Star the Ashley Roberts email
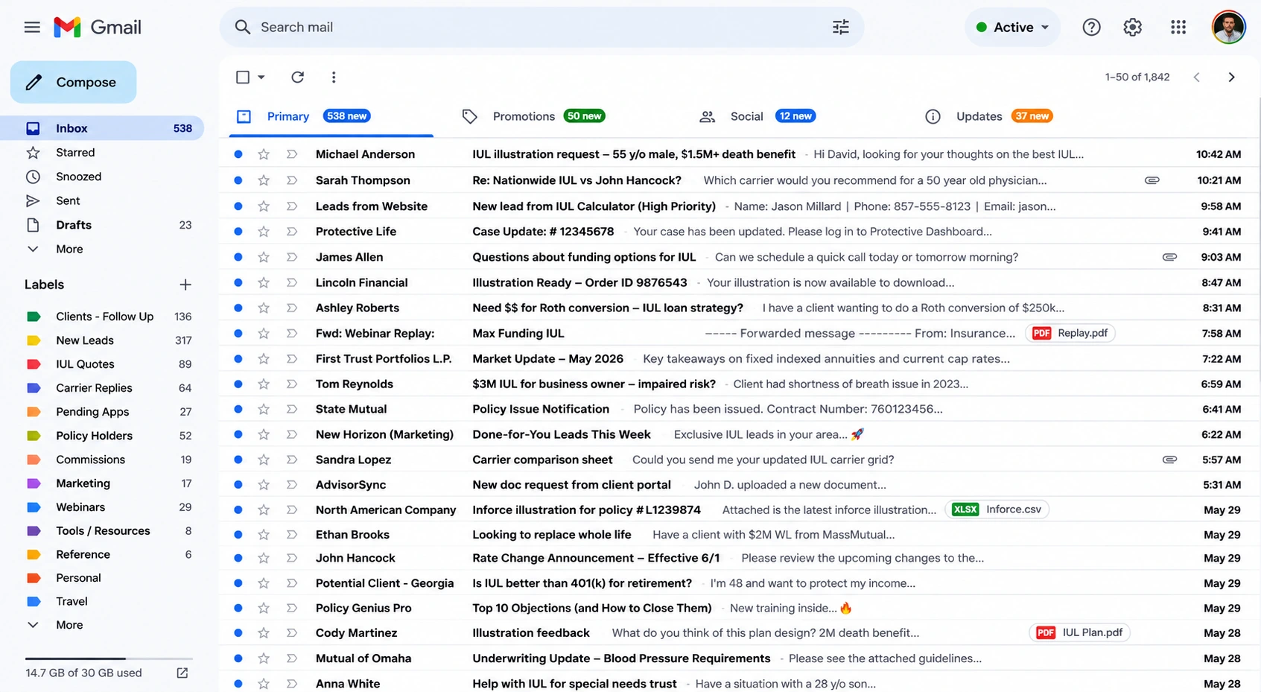This screenshot has width=1261, height=692. [264, 308]
